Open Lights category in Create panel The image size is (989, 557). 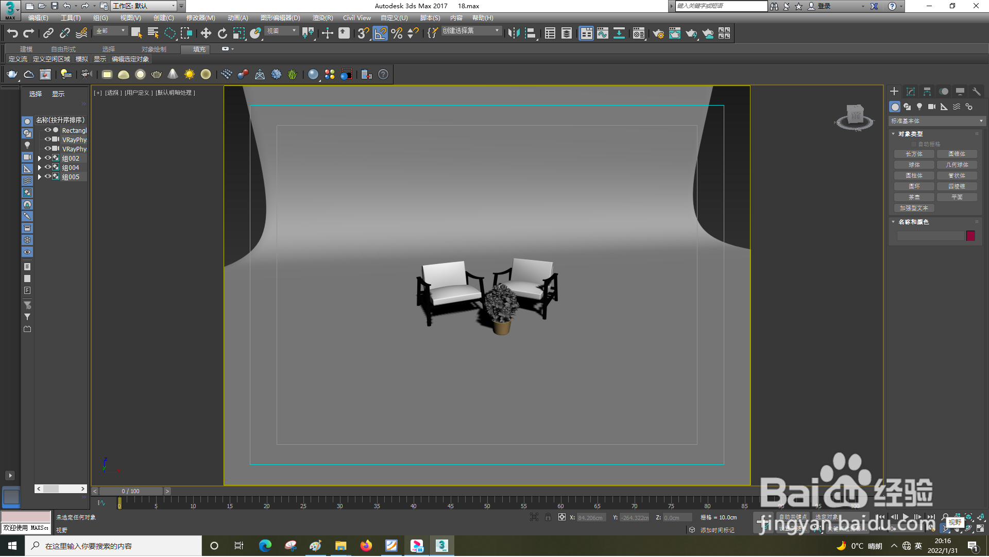[919, 107]
